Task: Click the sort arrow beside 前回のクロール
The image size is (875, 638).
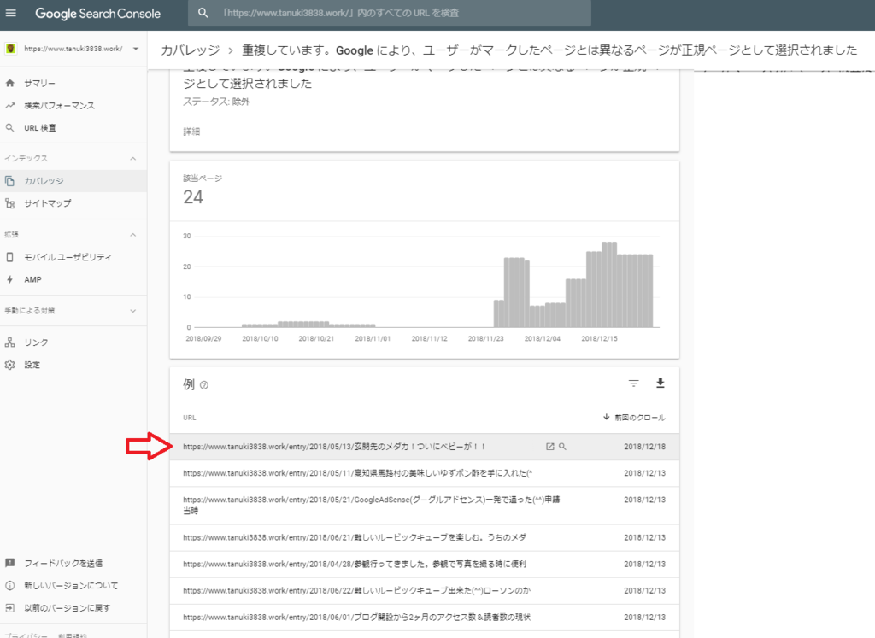Action: [x=607, y=417]
